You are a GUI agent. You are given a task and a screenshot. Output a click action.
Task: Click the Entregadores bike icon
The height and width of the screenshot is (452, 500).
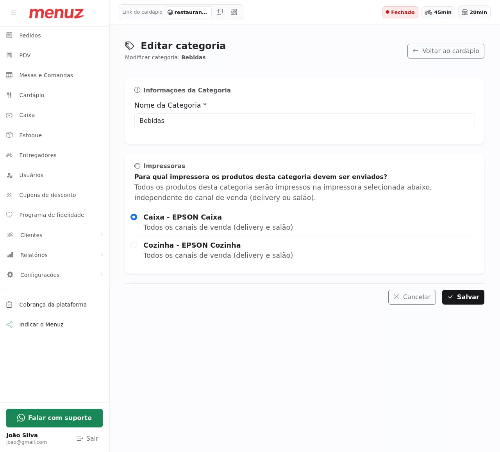tap(9, 155)
